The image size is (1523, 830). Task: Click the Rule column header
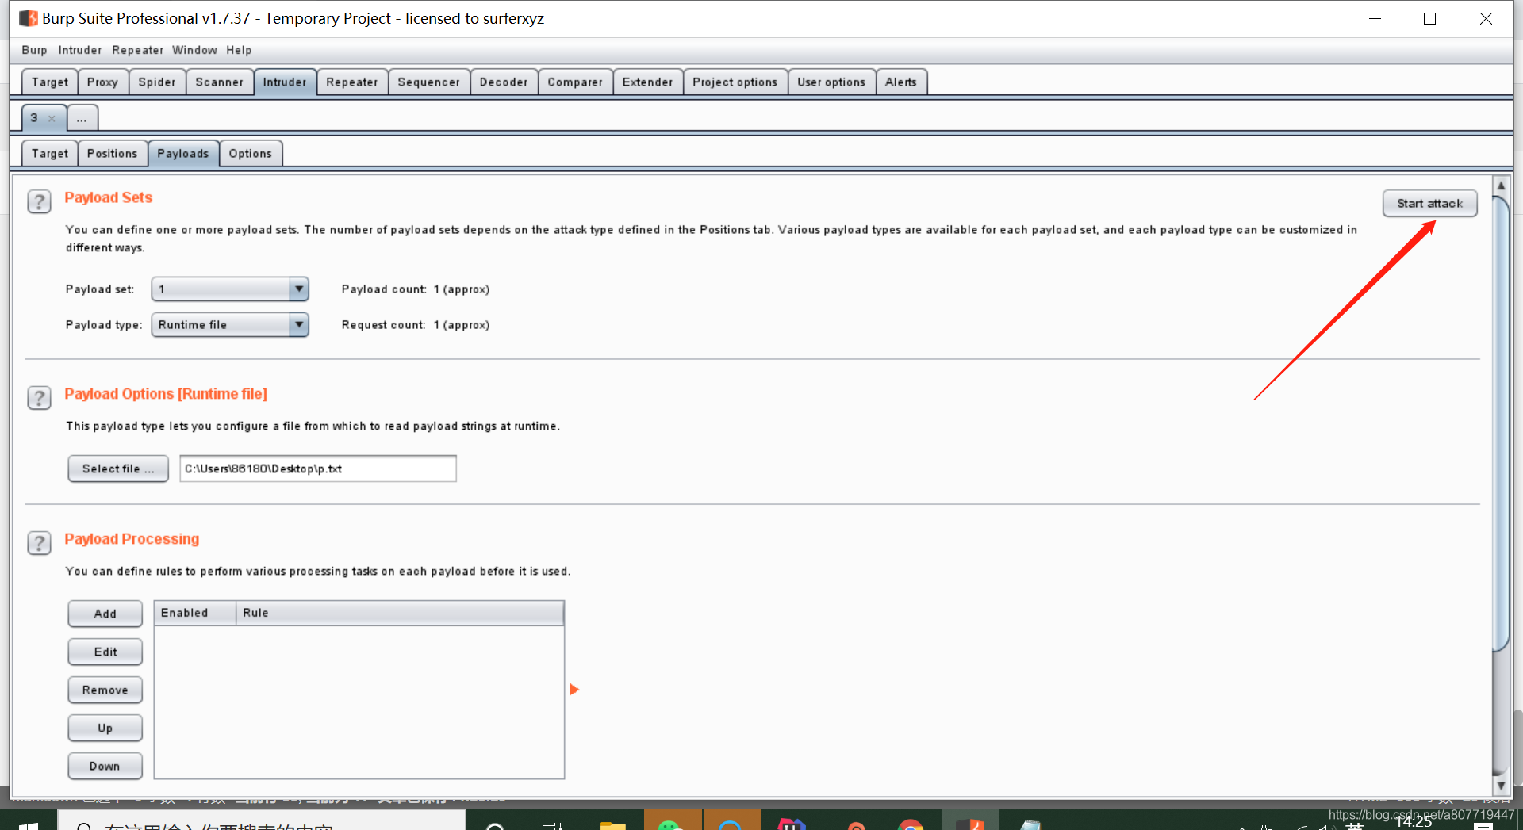tap(400, 613)
